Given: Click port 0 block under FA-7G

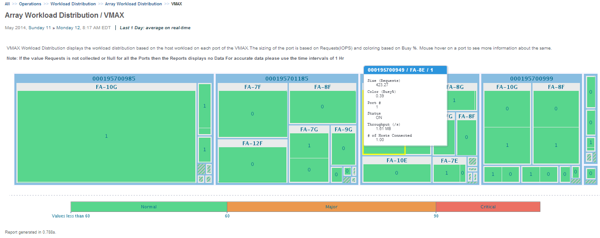Looking at the screenshot, I should [309, 170].
